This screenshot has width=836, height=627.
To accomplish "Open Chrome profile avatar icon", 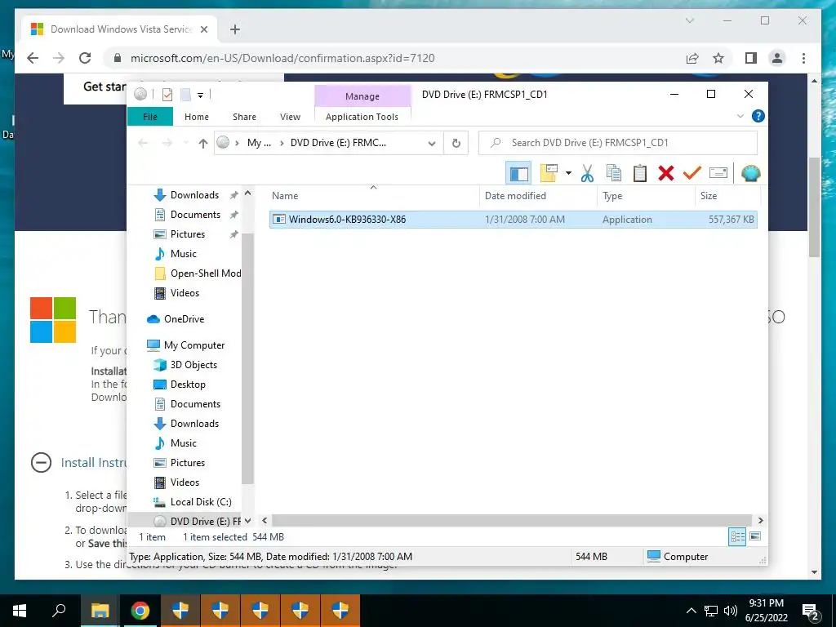I will pos(777,58).
